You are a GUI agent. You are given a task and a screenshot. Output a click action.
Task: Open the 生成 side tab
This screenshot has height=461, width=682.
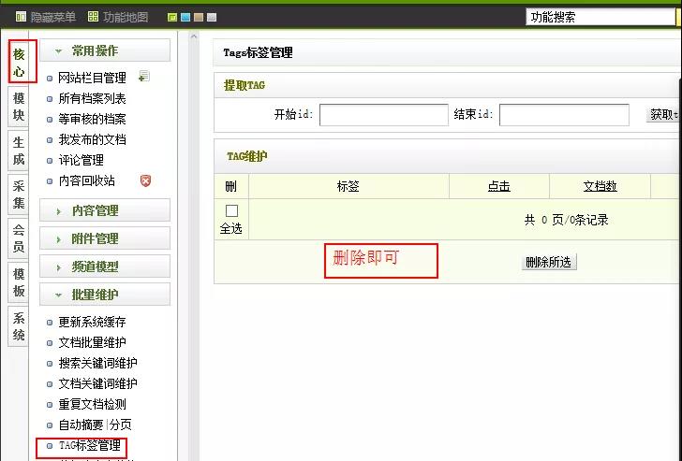tap(19, 151)
